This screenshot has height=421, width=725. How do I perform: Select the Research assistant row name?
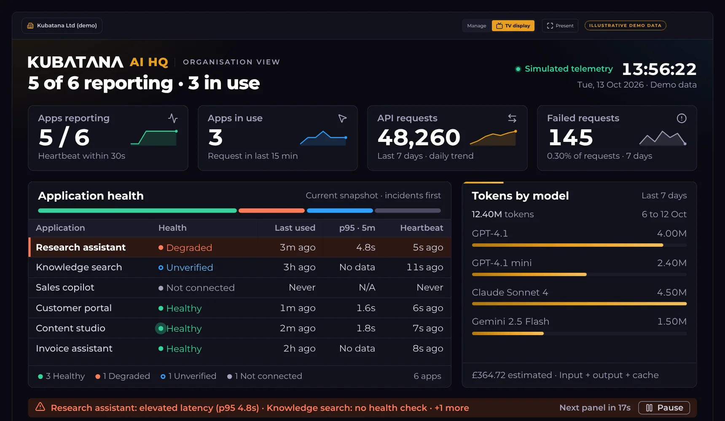click(x=81, y=248)
